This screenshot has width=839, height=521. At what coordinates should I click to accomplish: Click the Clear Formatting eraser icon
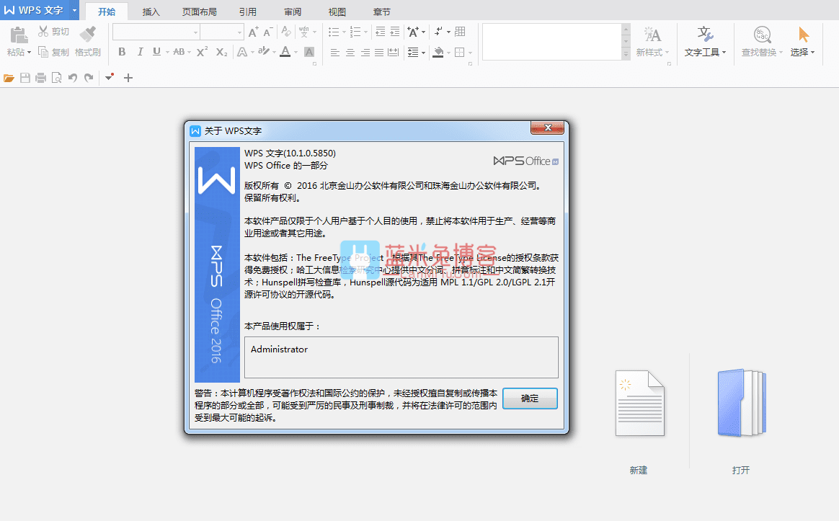pyautogui.click(x=286, y=32)
